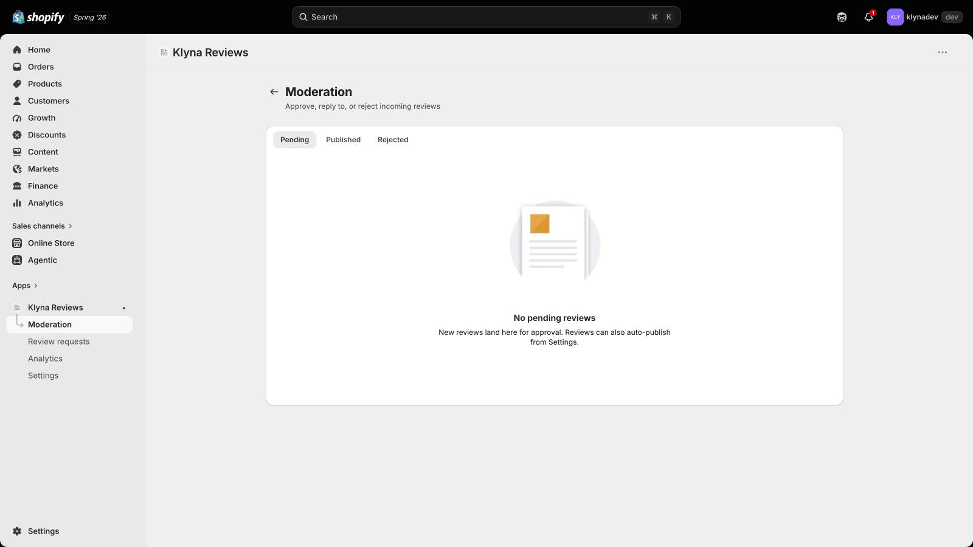
Task: Click the pin dot beside Klyna Reviews
Action: pos(124,308)
